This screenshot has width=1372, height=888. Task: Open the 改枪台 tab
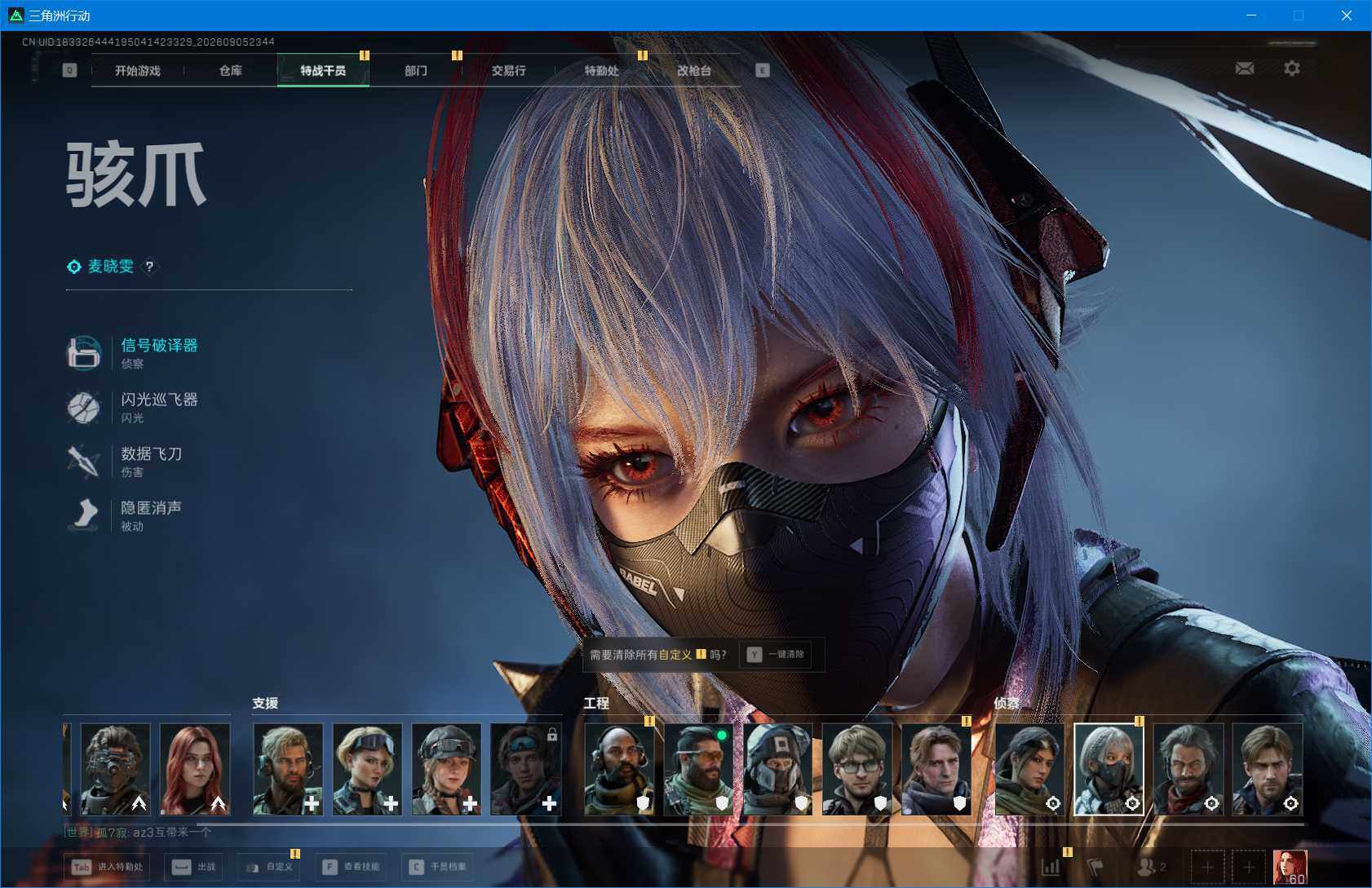(694, 71)
